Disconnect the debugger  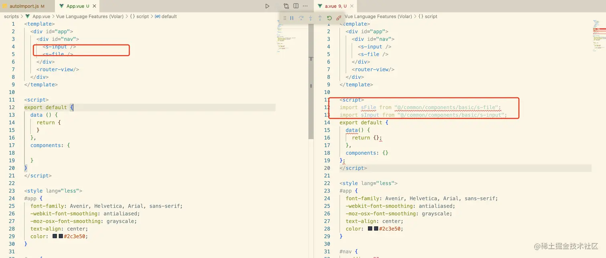(339, 18)
